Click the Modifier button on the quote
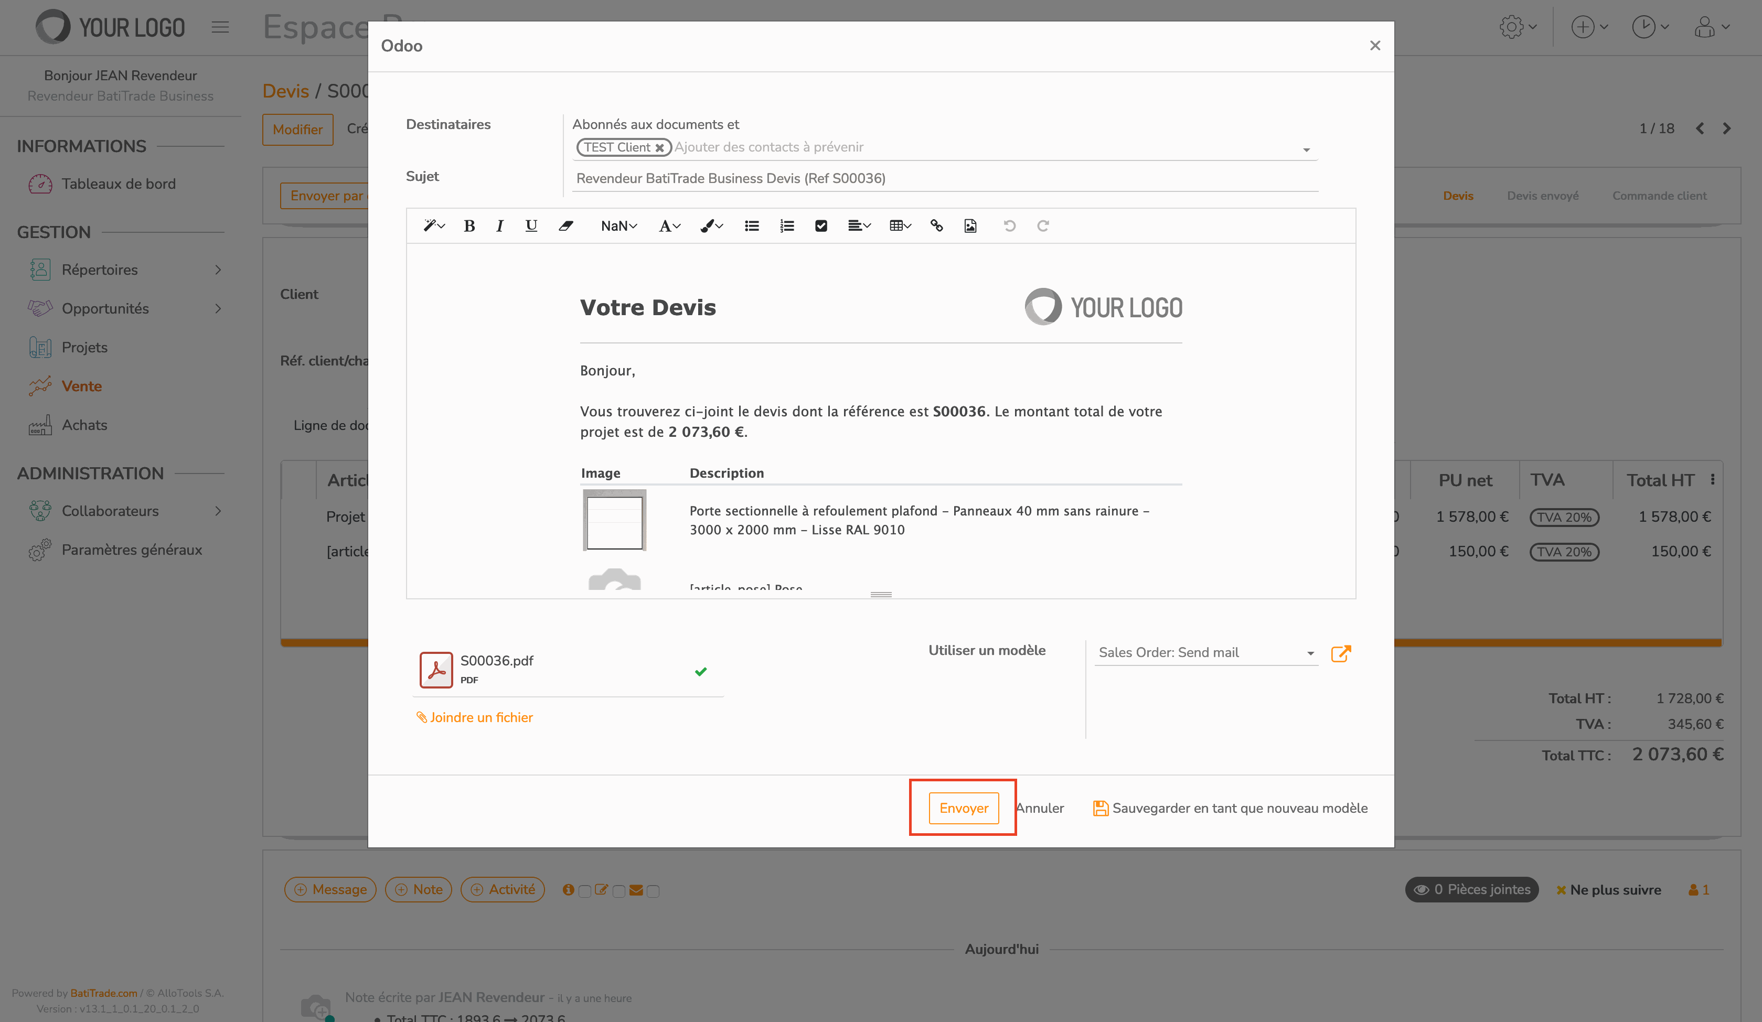Image resolution: width=1762 pixels, height=1022 pixels. tap(298, 130)
